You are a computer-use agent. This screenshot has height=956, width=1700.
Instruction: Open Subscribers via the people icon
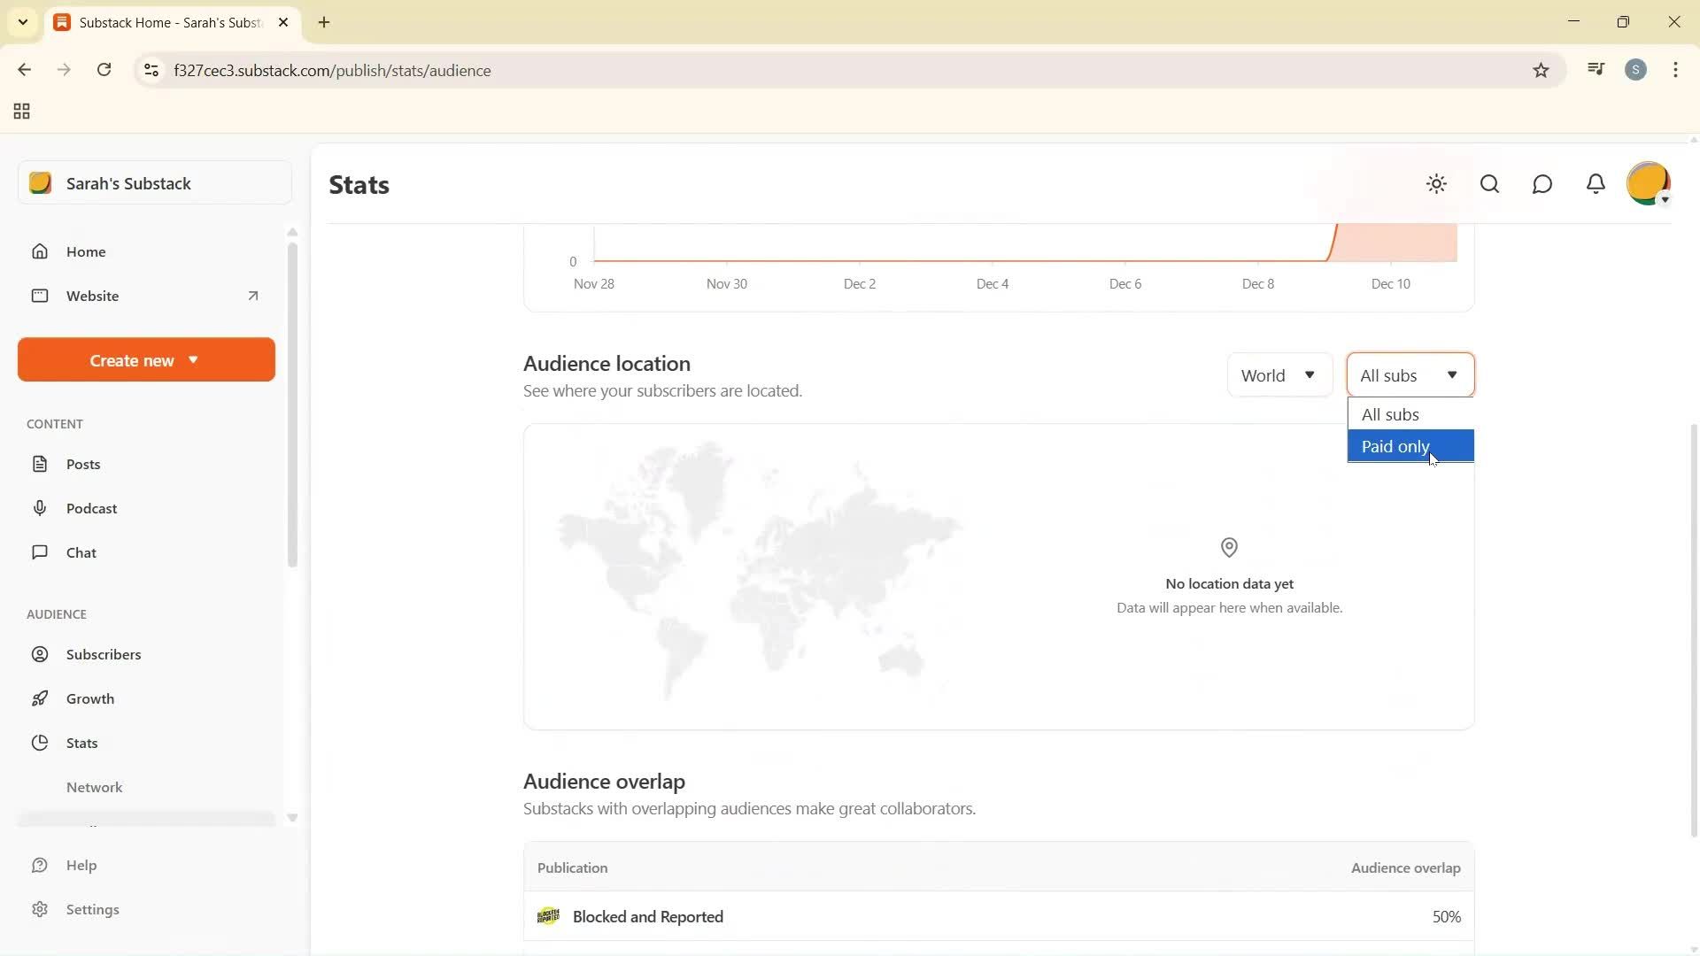tap(104, 654)
